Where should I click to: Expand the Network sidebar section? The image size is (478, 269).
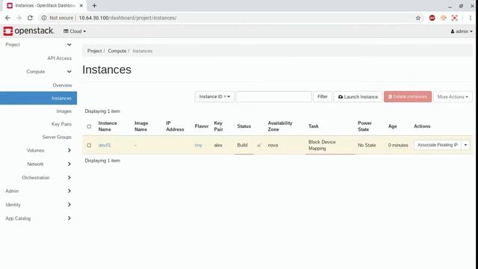(69, 164)
